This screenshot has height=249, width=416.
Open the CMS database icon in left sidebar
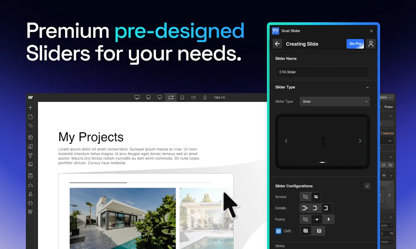(x=30, y=176)
